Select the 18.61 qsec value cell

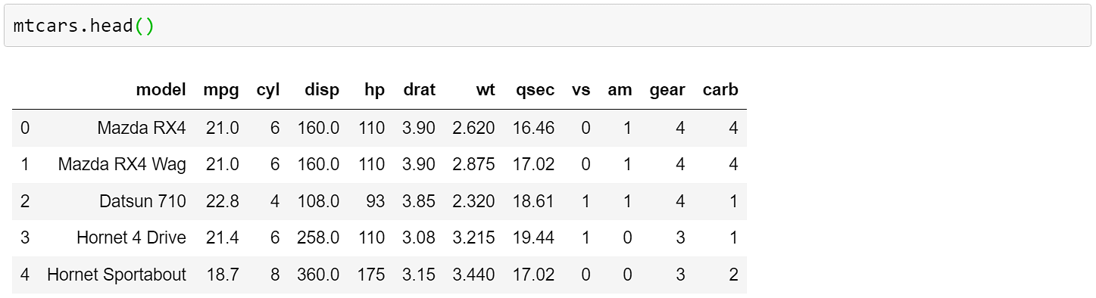[533, 201]
